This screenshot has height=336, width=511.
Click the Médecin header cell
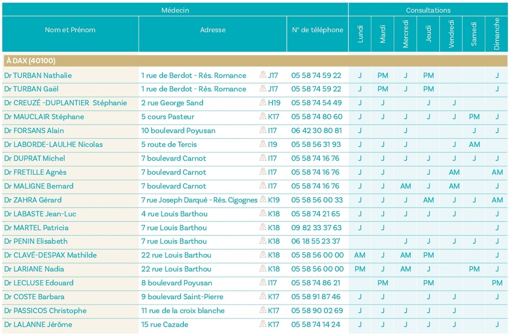point(175,10)
